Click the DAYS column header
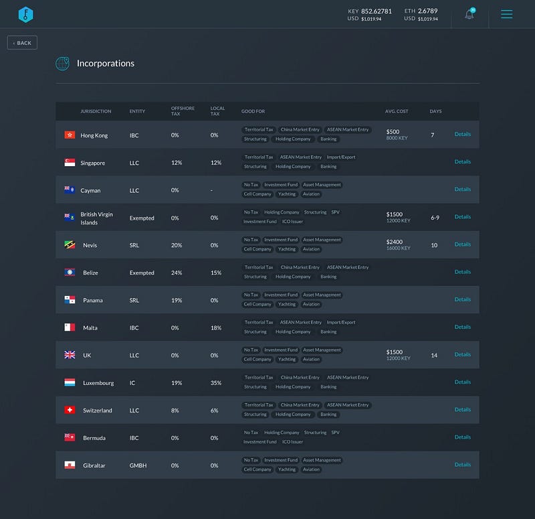Viewport: 535px width, 519px height. click(x=435, y=111)
